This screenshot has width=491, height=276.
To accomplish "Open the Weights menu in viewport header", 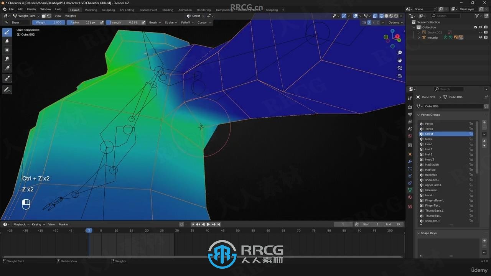I will [71, 16].
